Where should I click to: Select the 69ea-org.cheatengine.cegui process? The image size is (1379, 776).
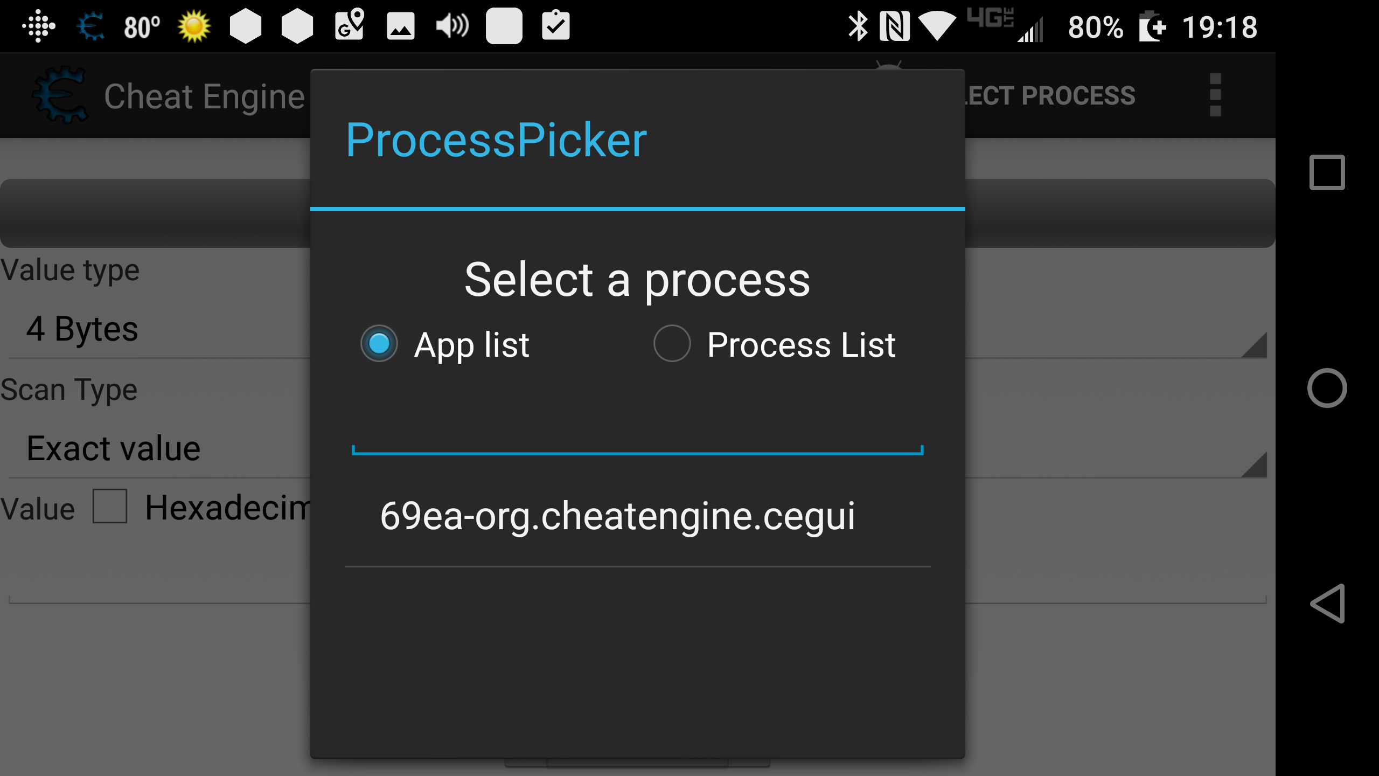[617, 515]
